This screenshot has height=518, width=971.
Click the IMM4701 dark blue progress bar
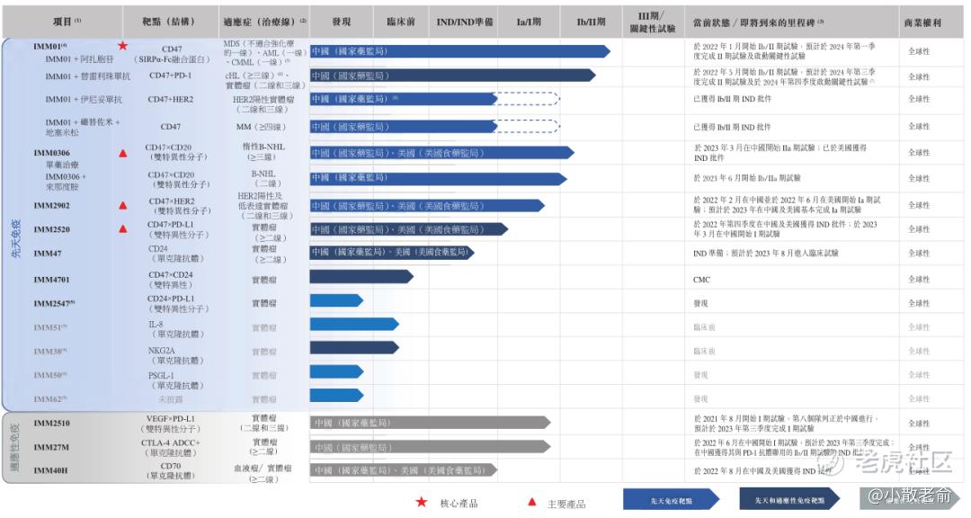[361, 276]
